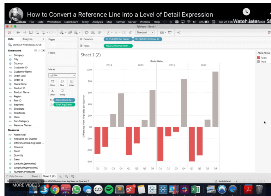Switch to the Analytics tab
Screen dimensions: 271x196
(x=27, y=39)
